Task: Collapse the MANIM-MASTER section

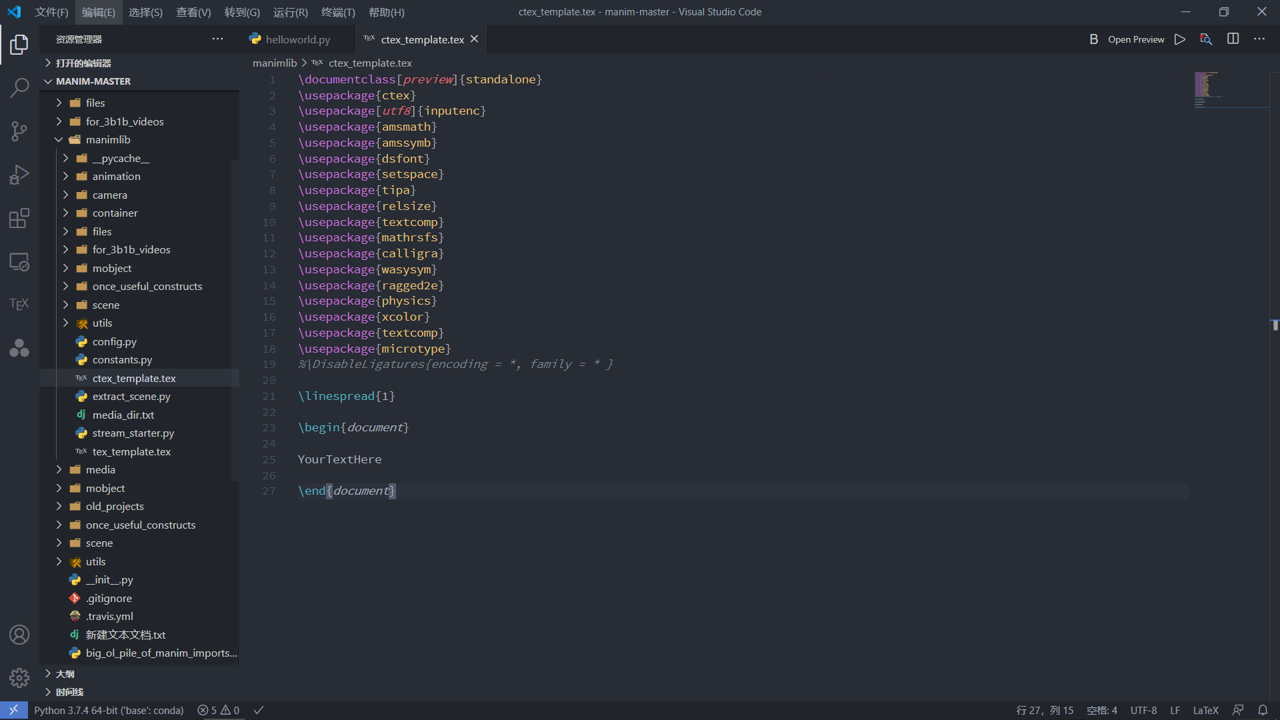Action: (140, 81)
